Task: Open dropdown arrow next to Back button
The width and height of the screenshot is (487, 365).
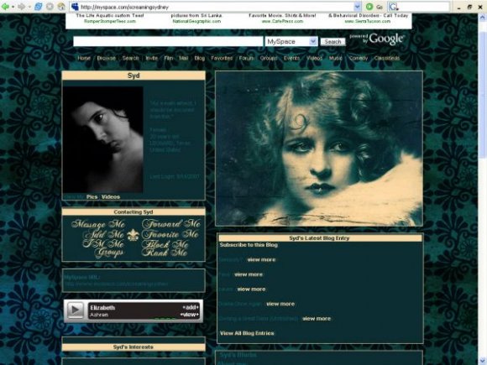Action: pyautogui.click(x=13, y=7)
